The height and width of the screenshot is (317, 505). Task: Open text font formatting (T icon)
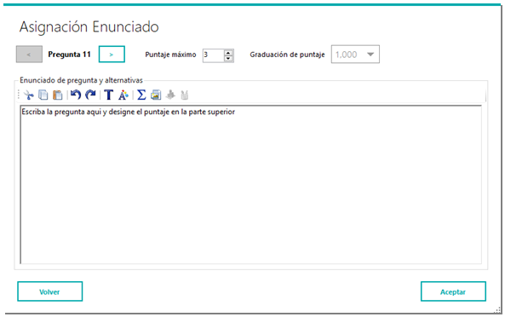(109, 95)
